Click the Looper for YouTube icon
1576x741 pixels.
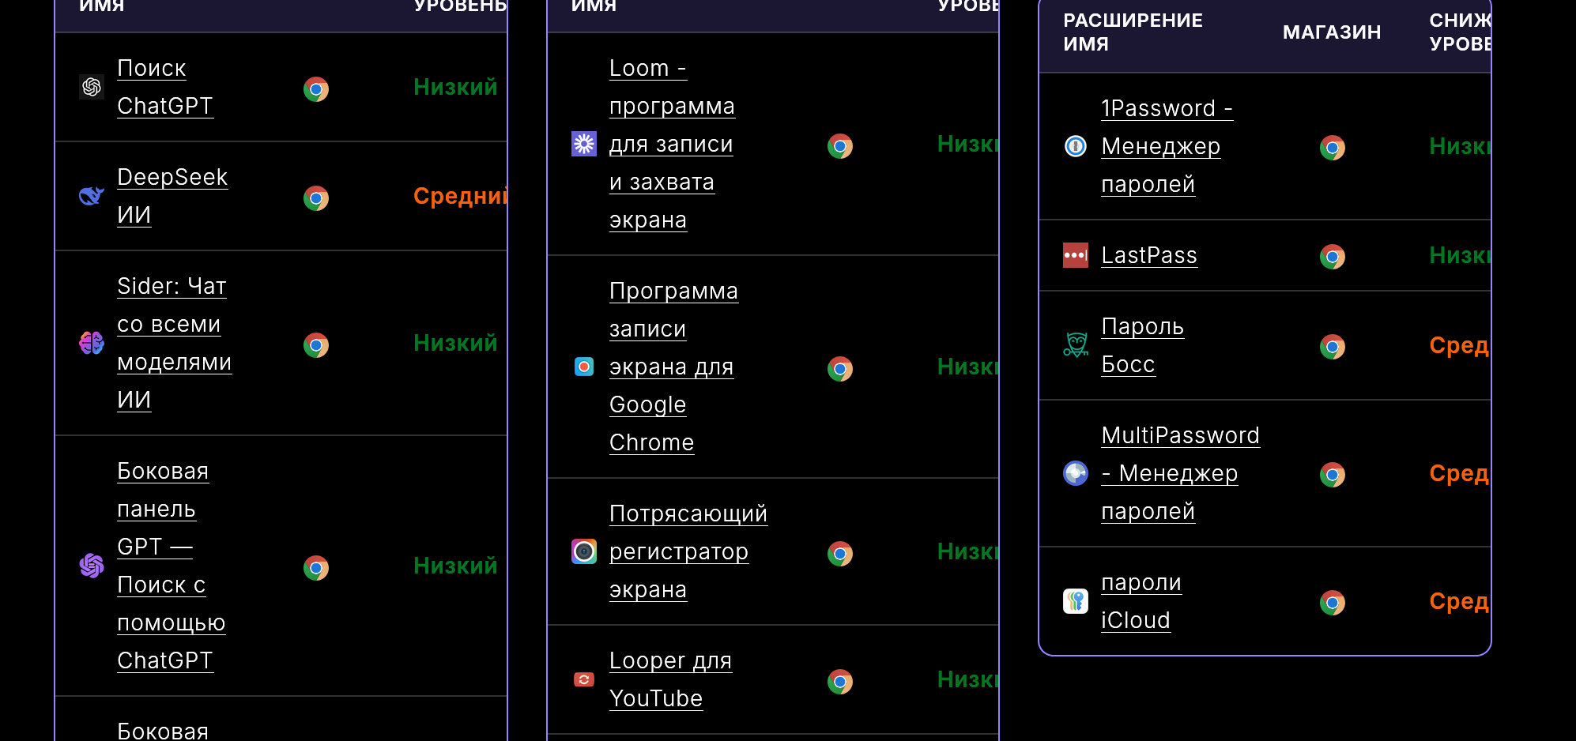584,679
